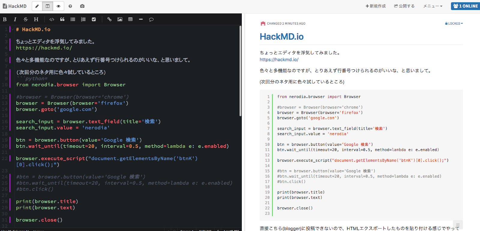Click the https://hackmd.io/ line in editor
The height and width of the screenshot is (231, 480).
click(x=44, y=48)
